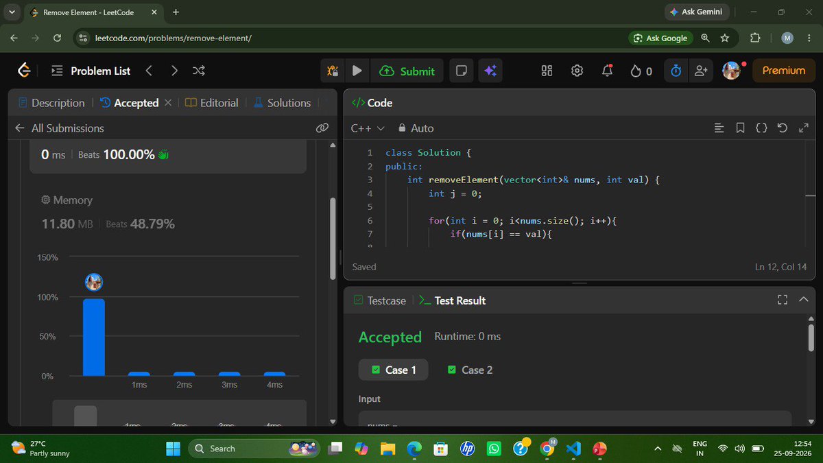
Task: Click the debugger bug icon
Action: [333, 71]
